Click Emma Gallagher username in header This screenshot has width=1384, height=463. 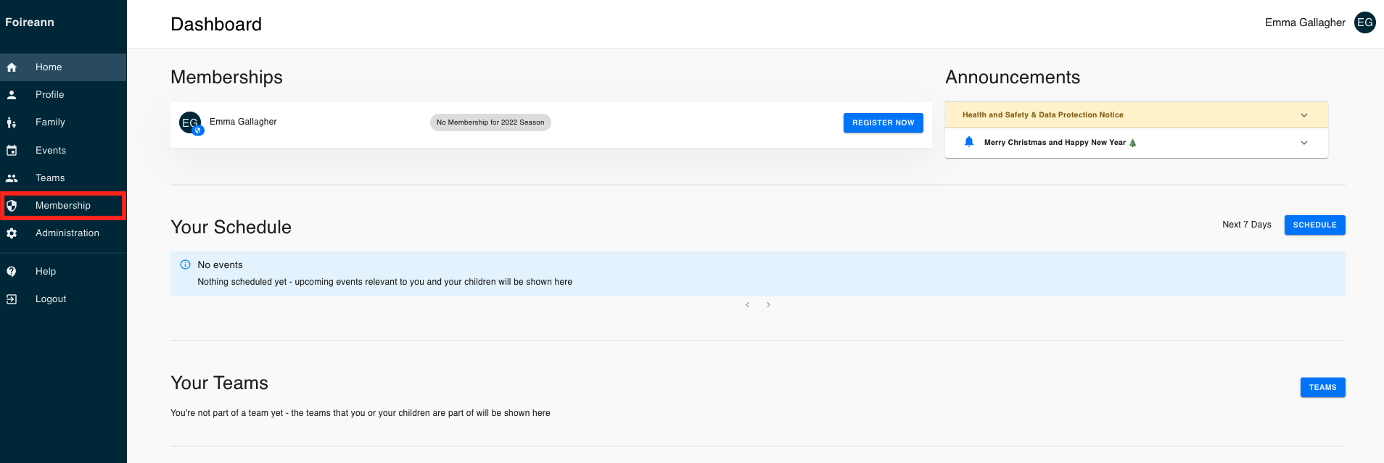[x=1305, y=22]
